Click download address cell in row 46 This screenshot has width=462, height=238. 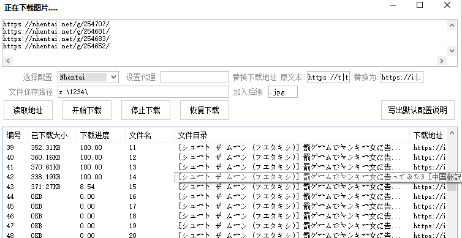point(430,216)
